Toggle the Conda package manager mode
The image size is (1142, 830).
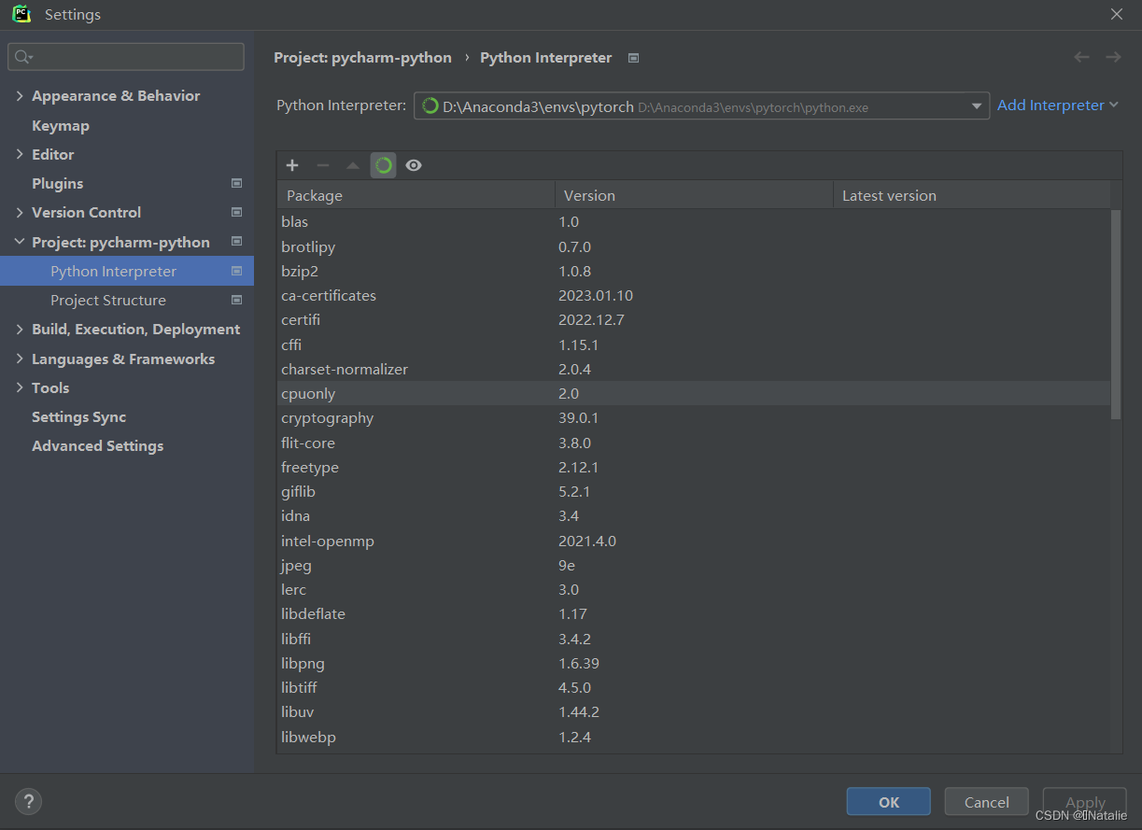click(x=384, y=165)
